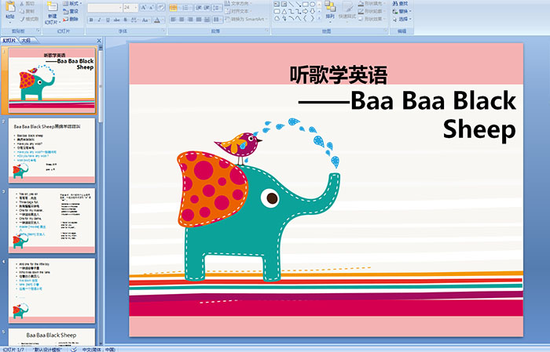Click the Decrease Font Size icon

point(151,8)
